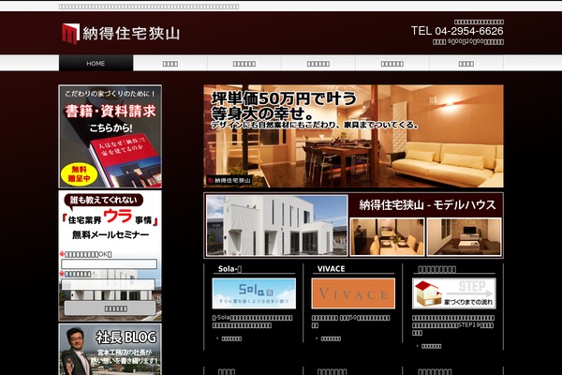The height and width of the screenshot is (375, 562).
Task: Open the HOME navigation tab
Action: (96, 63)
